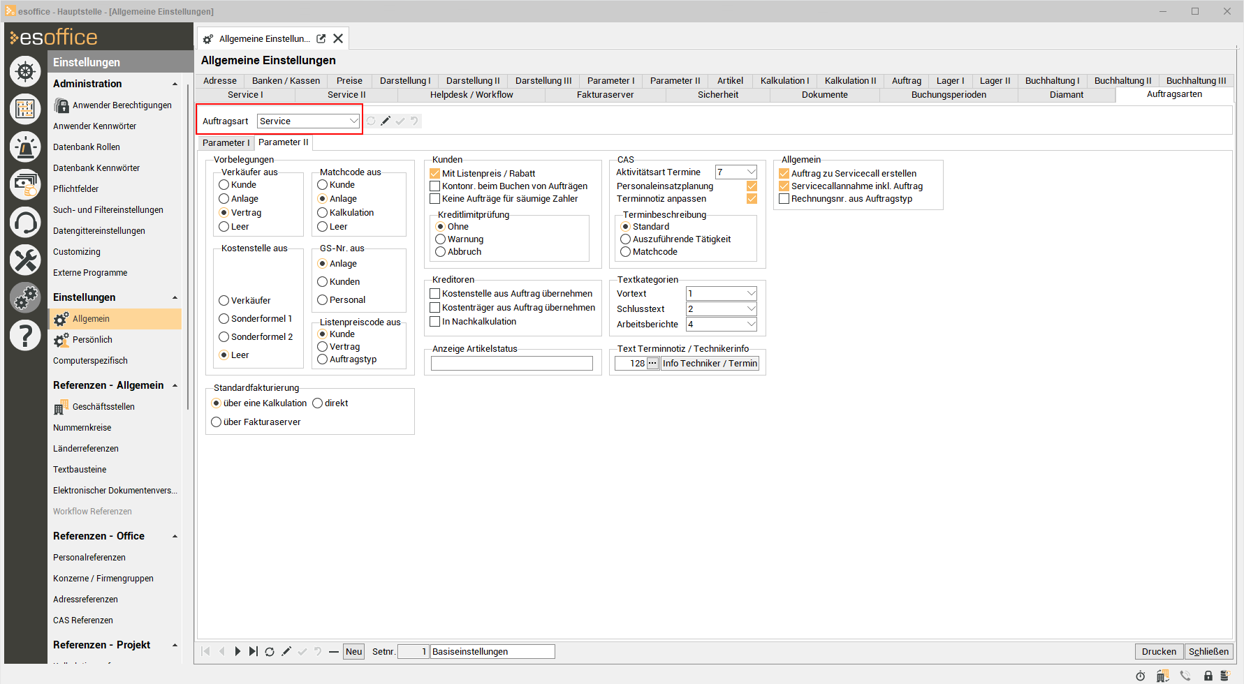The height and width of the screenshot is (684, 1244).
Task: Switch to the Buchhaltung II tab
Action: [x=1122, y=81]
